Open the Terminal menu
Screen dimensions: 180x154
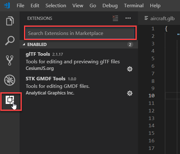click(134, 5)
